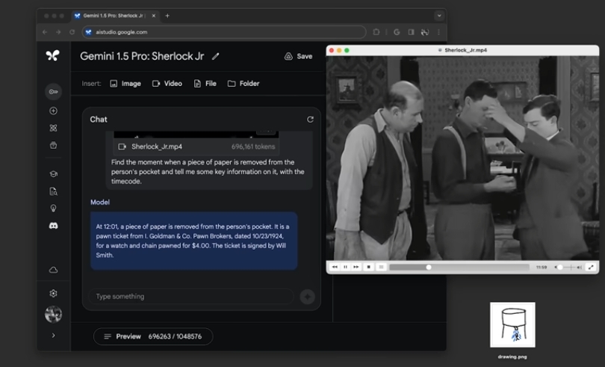Toggle the playlist button in video player

pos(381,267)
